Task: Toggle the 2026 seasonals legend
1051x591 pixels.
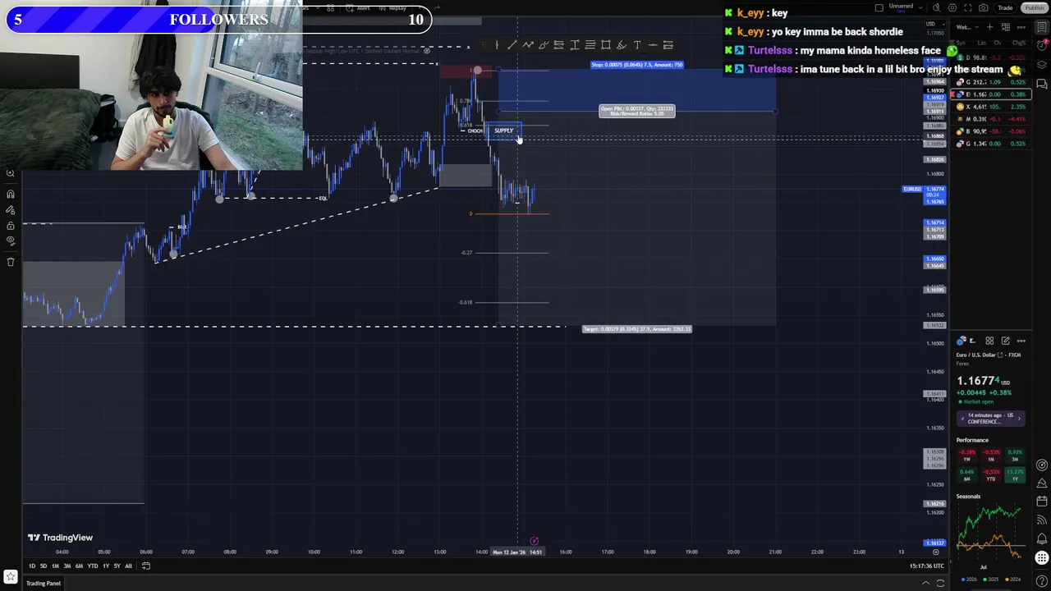Action: coord(971,579)
